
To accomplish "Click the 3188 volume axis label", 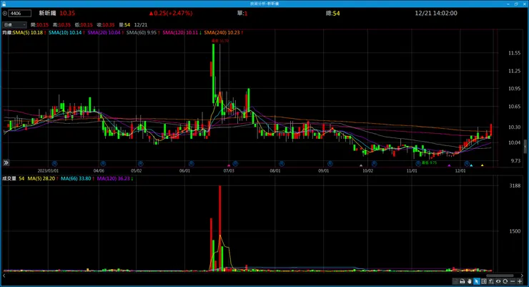I will 515,185.
